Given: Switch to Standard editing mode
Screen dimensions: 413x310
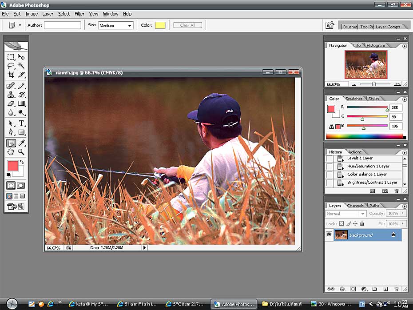Looking at the screenshot, I should 11,186.
